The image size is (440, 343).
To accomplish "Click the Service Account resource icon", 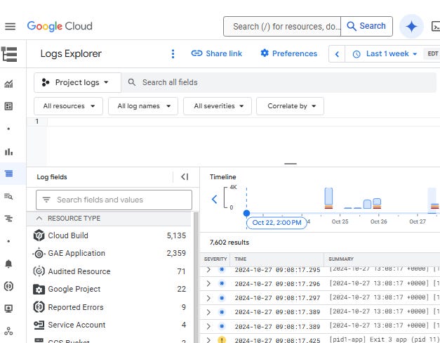I will 39,325.
